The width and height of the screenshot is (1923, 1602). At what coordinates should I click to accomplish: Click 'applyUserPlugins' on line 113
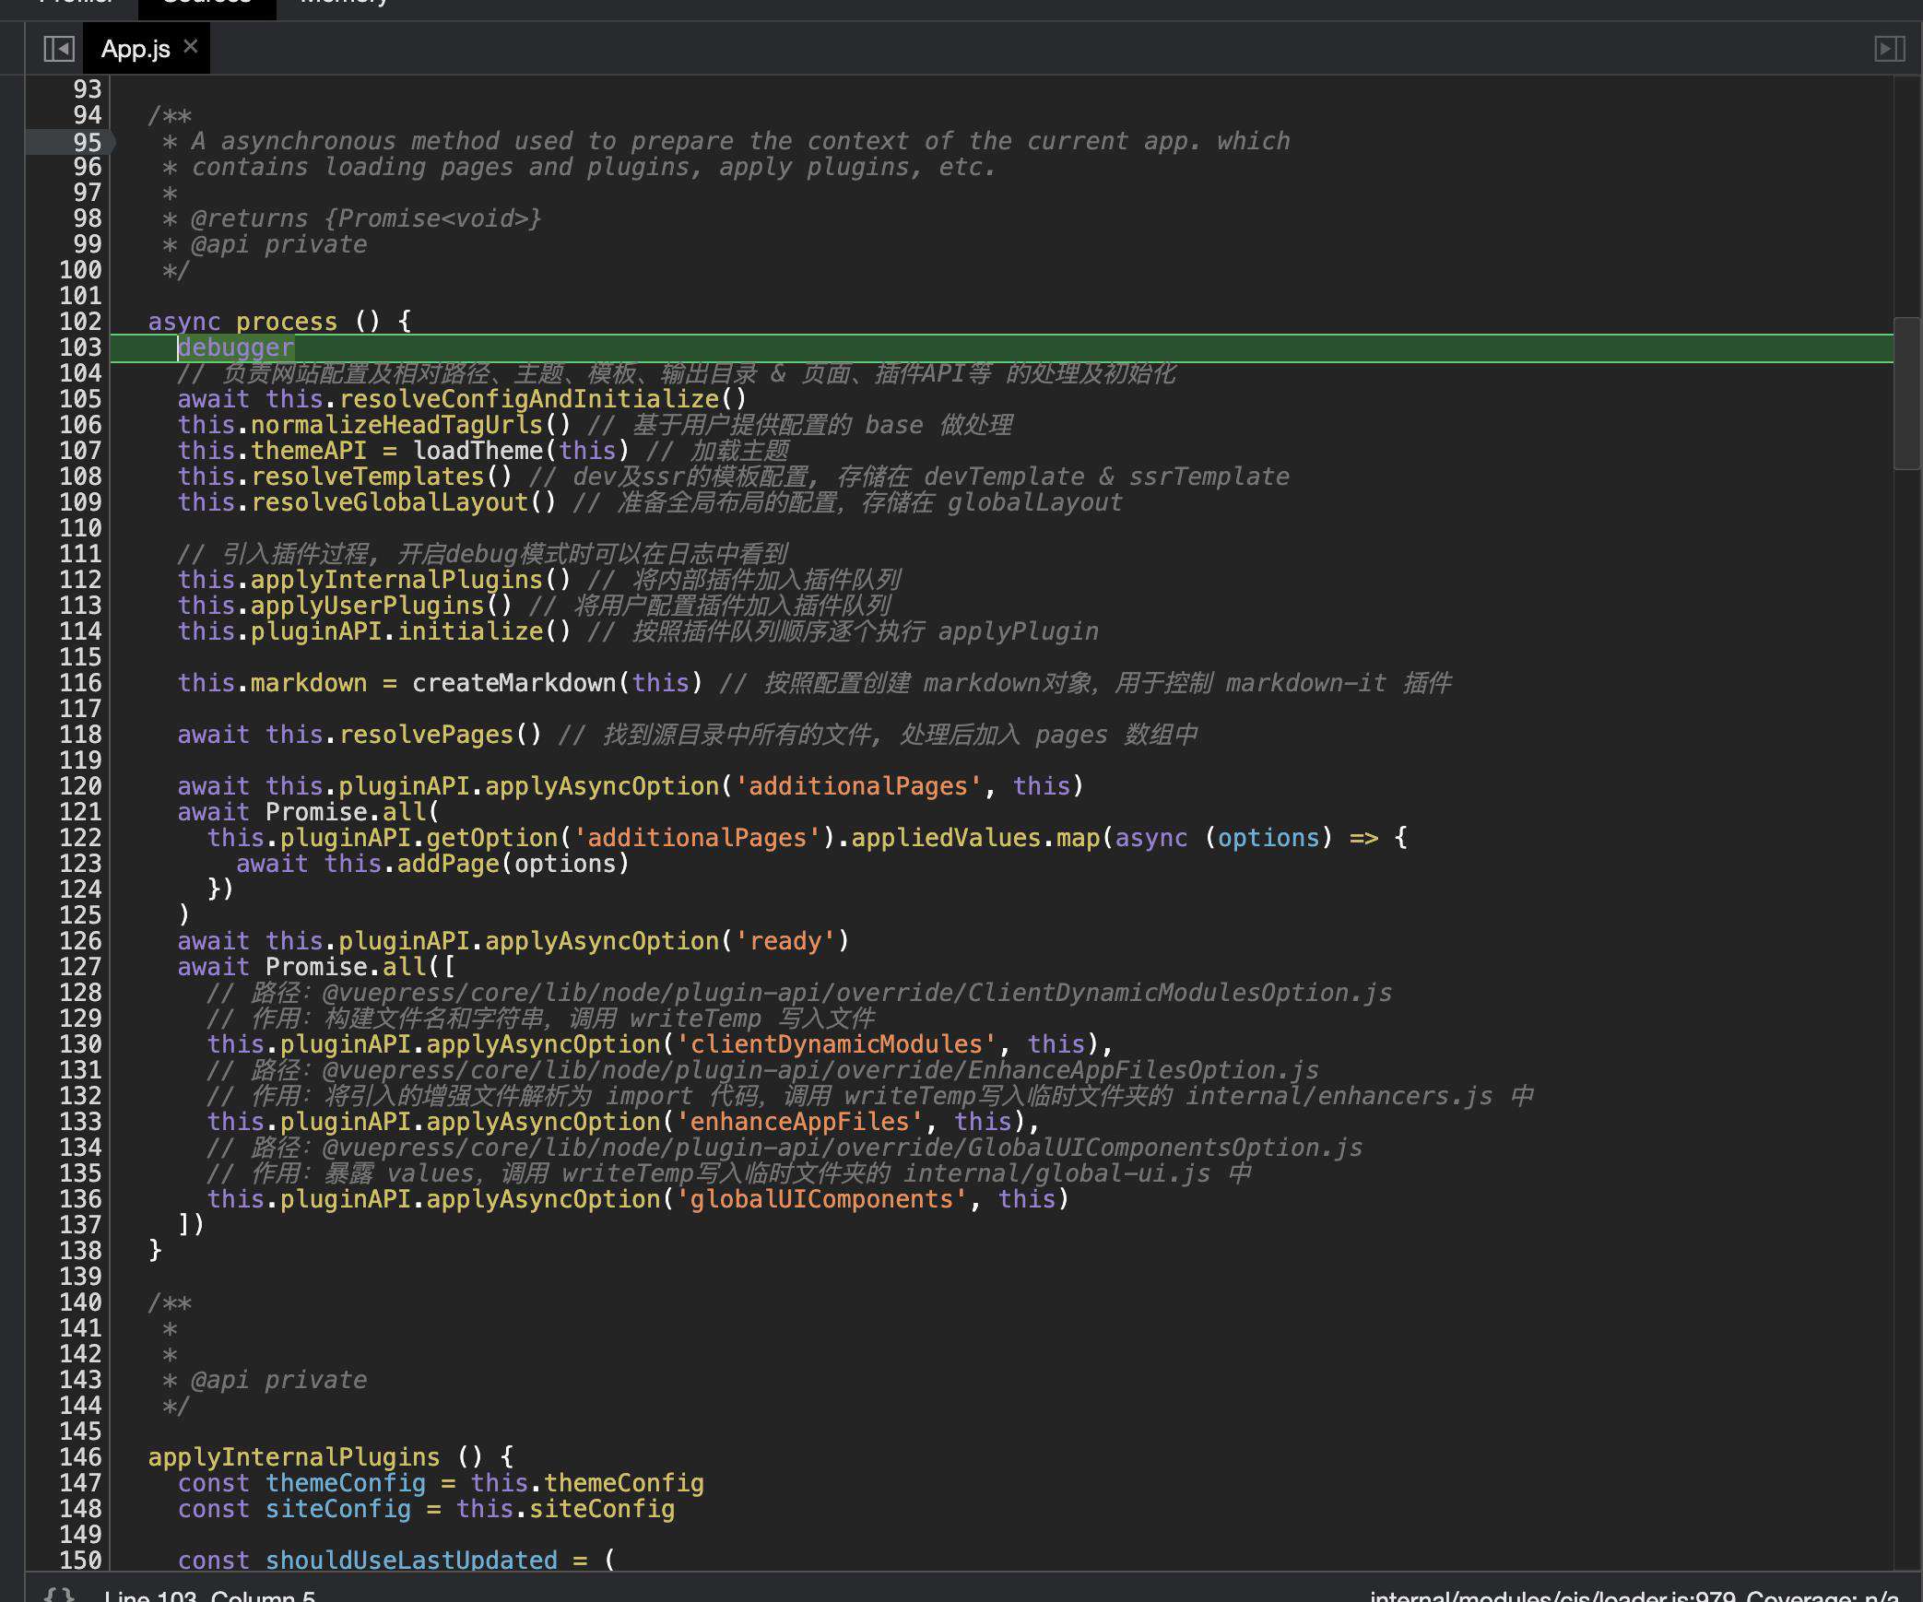[x=368, y=606]
